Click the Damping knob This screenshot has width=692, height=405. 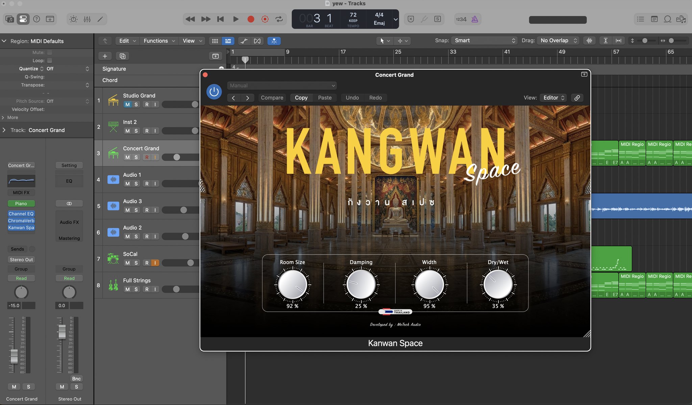click(361, 284)
